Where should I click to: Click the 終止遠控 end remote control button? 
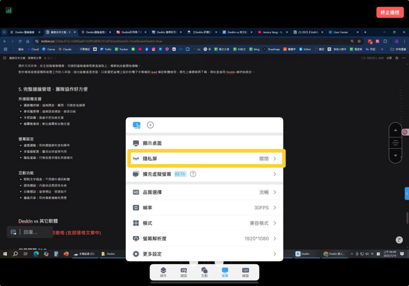click(390, 12)
